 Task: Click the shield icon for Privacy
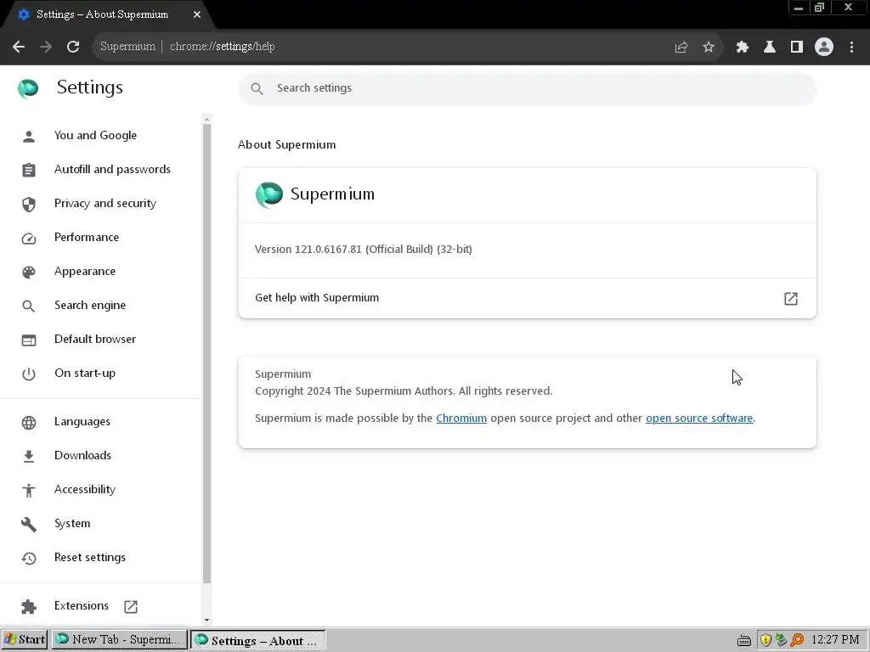coord(29,204)
